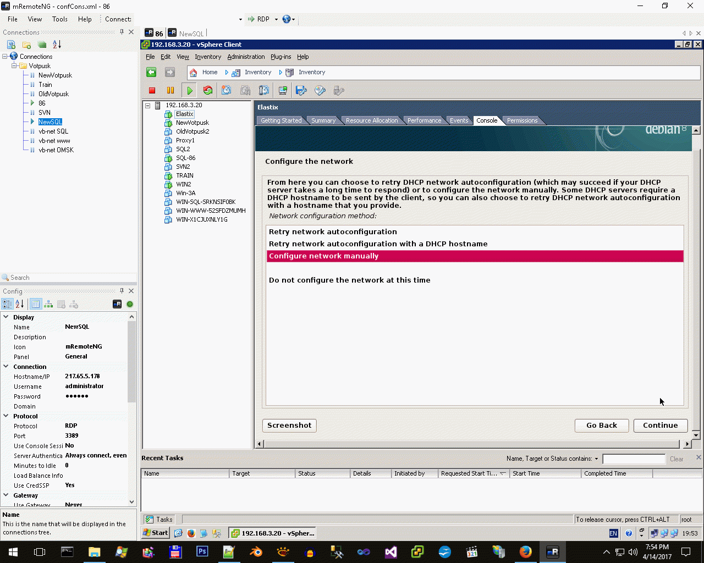Collapse the 192.168.3.20 host tree node

click(x=147, y=105)
